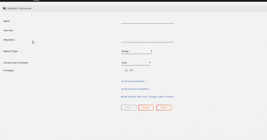Click the Privileged: label
Image resolution: width=267 pixels, height=140 pixels.
9,71
